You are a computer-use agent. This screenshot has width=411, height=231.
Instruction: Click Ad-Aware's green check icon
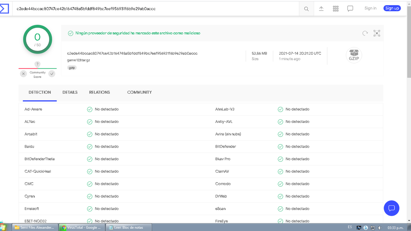tap(90, 109)
